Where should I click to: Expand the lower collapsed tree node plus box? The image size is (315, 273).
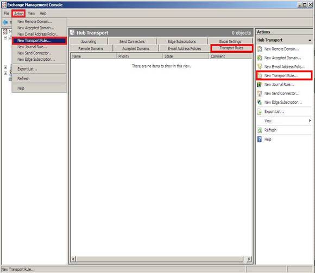(x=5, y=73)
